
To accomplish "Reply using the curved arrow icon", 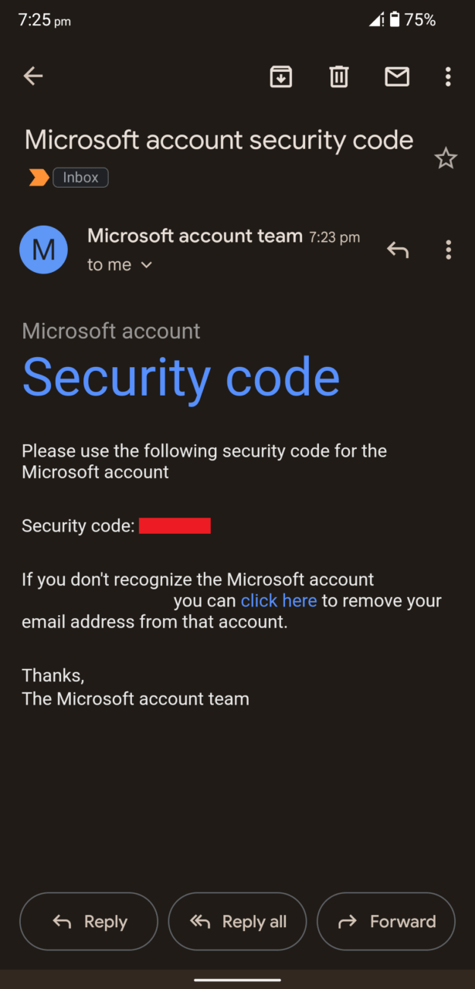I will [x=397, y=250].
